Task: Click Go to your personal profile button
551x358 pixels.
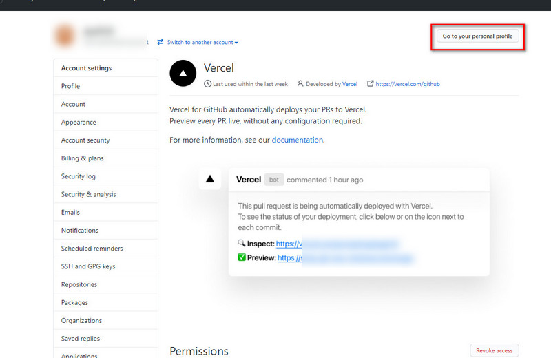Action: coord(477,36)
